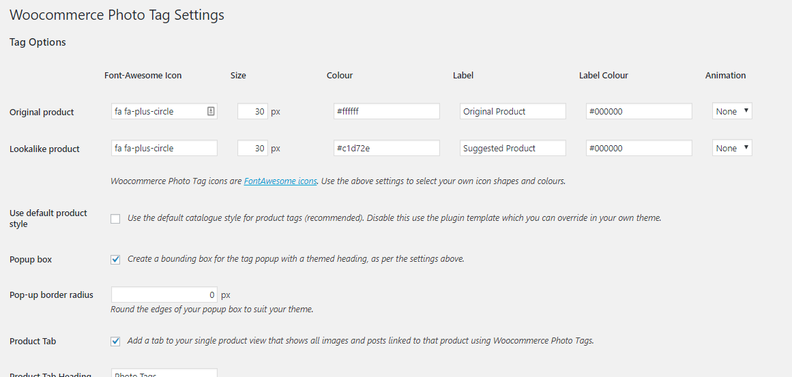Screen dimensions: 792x377
Task: Click the Size column header
Action: [x=238, y=76]
